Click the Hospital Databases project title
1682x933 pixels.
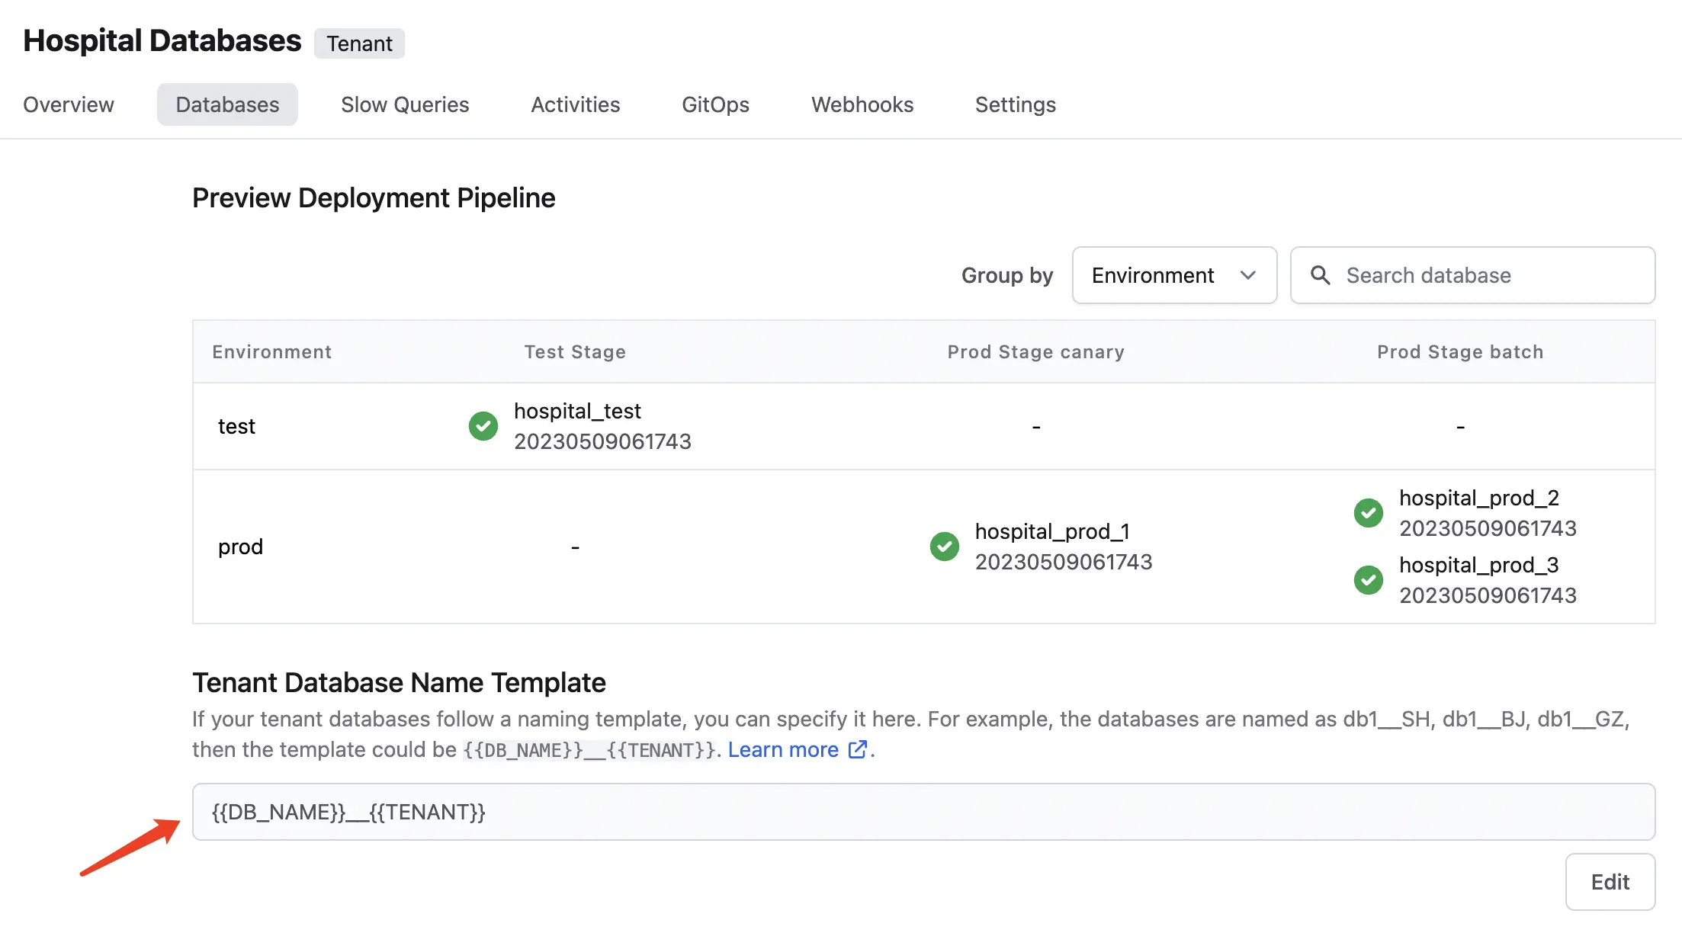[162, 40]
